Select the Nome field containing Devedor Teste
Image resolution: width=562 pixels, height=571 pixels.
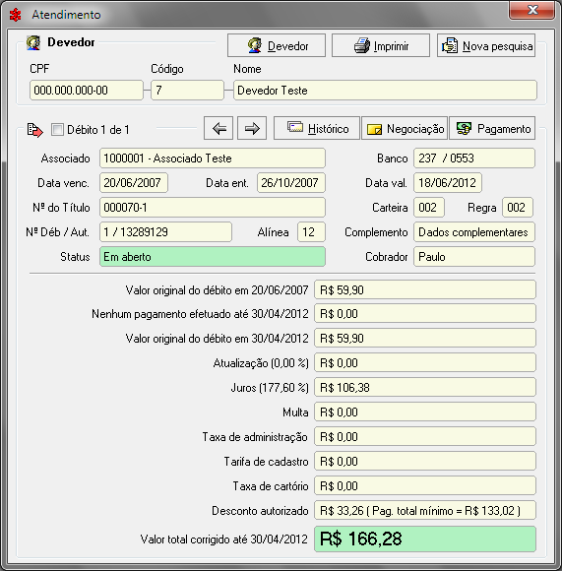385,90
